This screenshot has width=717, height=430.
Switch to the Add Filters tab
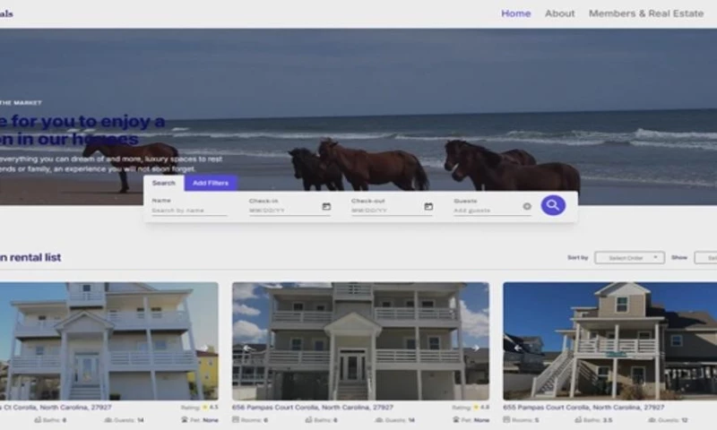coord(211,183)
